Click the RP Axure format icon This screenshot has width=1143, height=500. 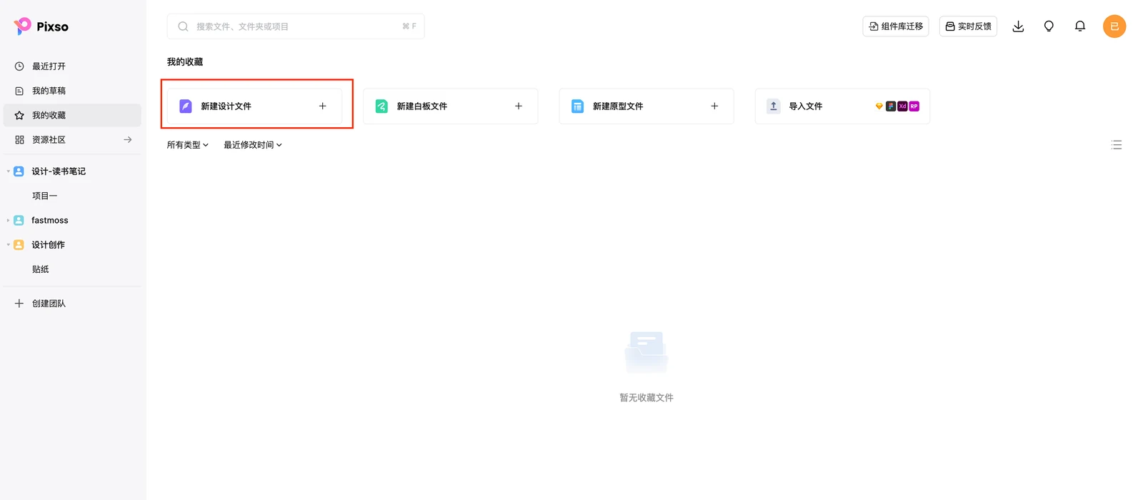(x=914, y=106)
